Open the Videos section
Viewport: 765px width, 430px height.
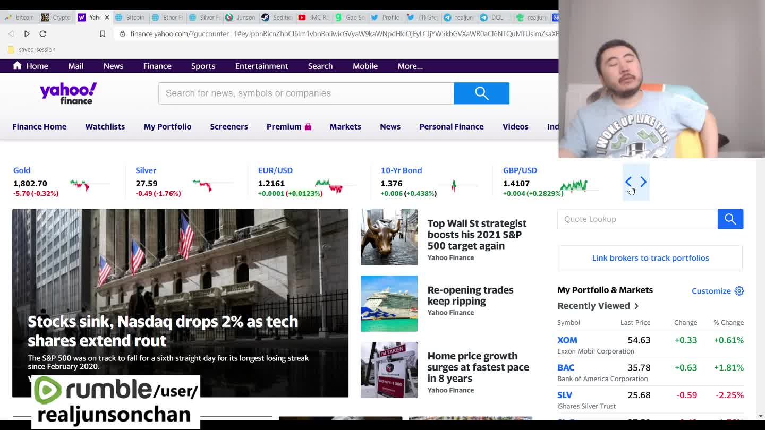click(x=515, y=126)
